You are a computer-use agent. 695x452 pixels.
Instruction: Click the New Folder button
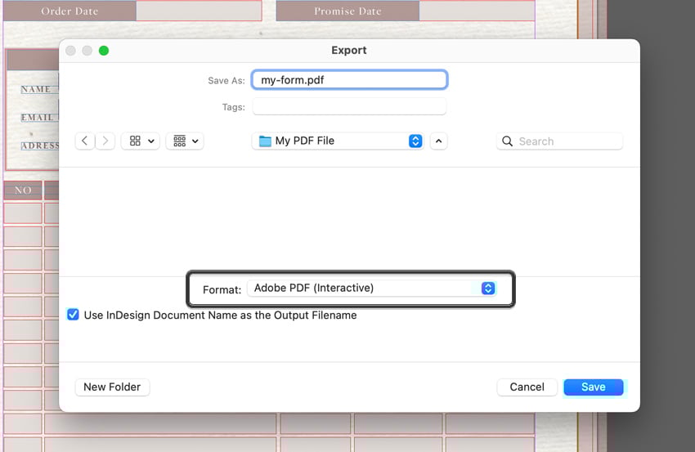click(x=112, y=387)
